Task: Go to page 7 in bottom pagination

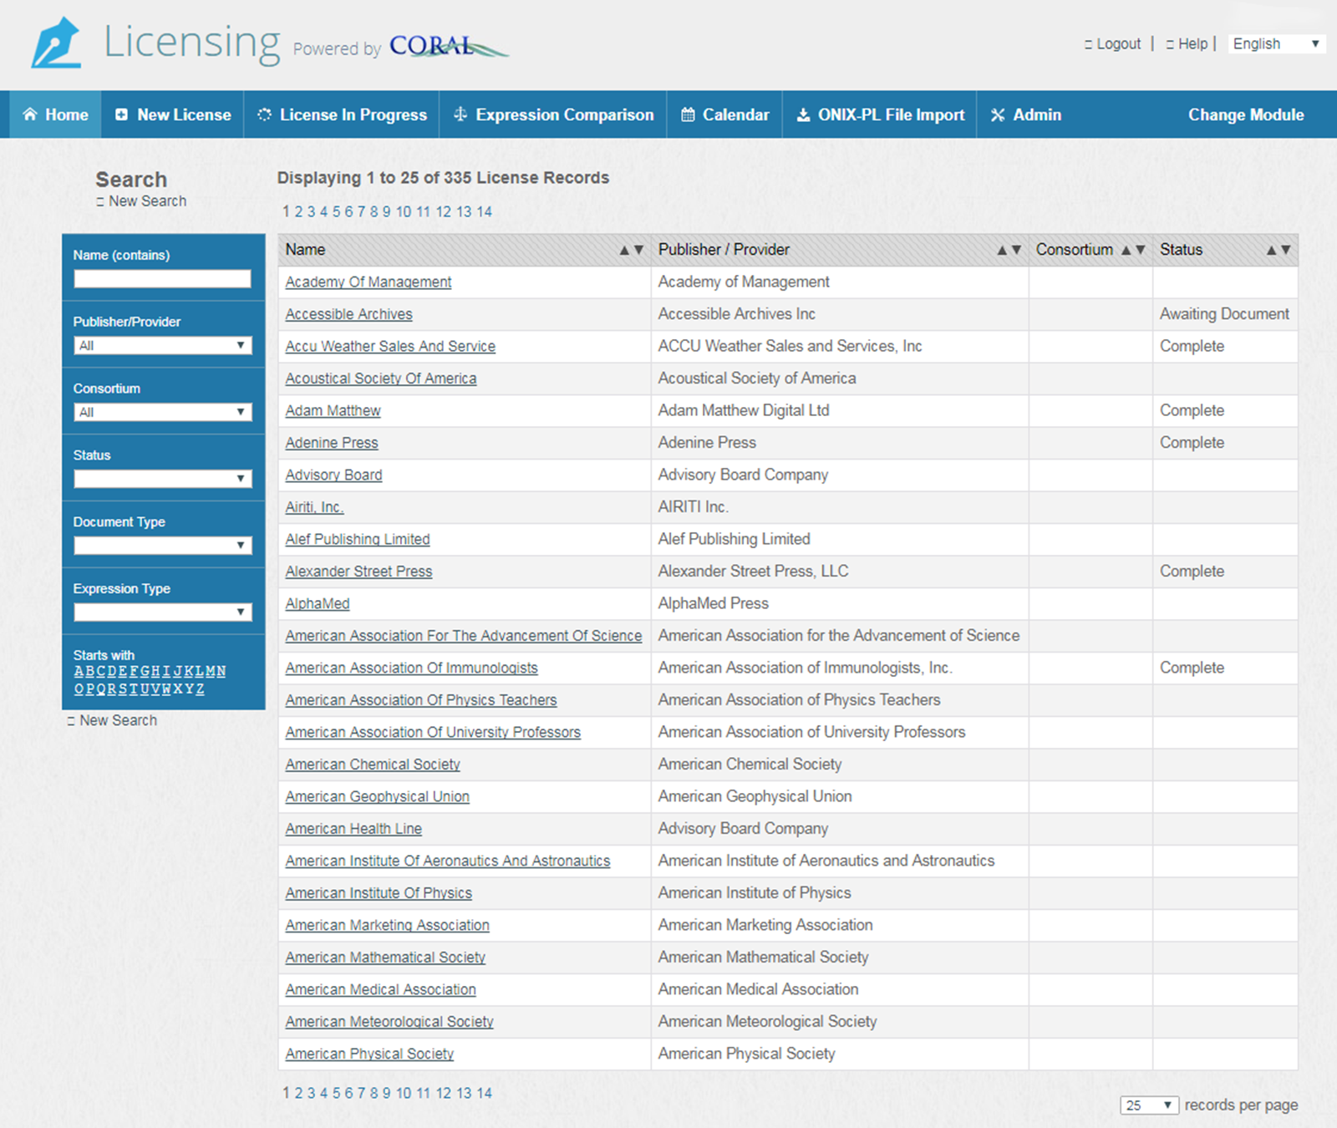Action: (x=361, y=1093)
